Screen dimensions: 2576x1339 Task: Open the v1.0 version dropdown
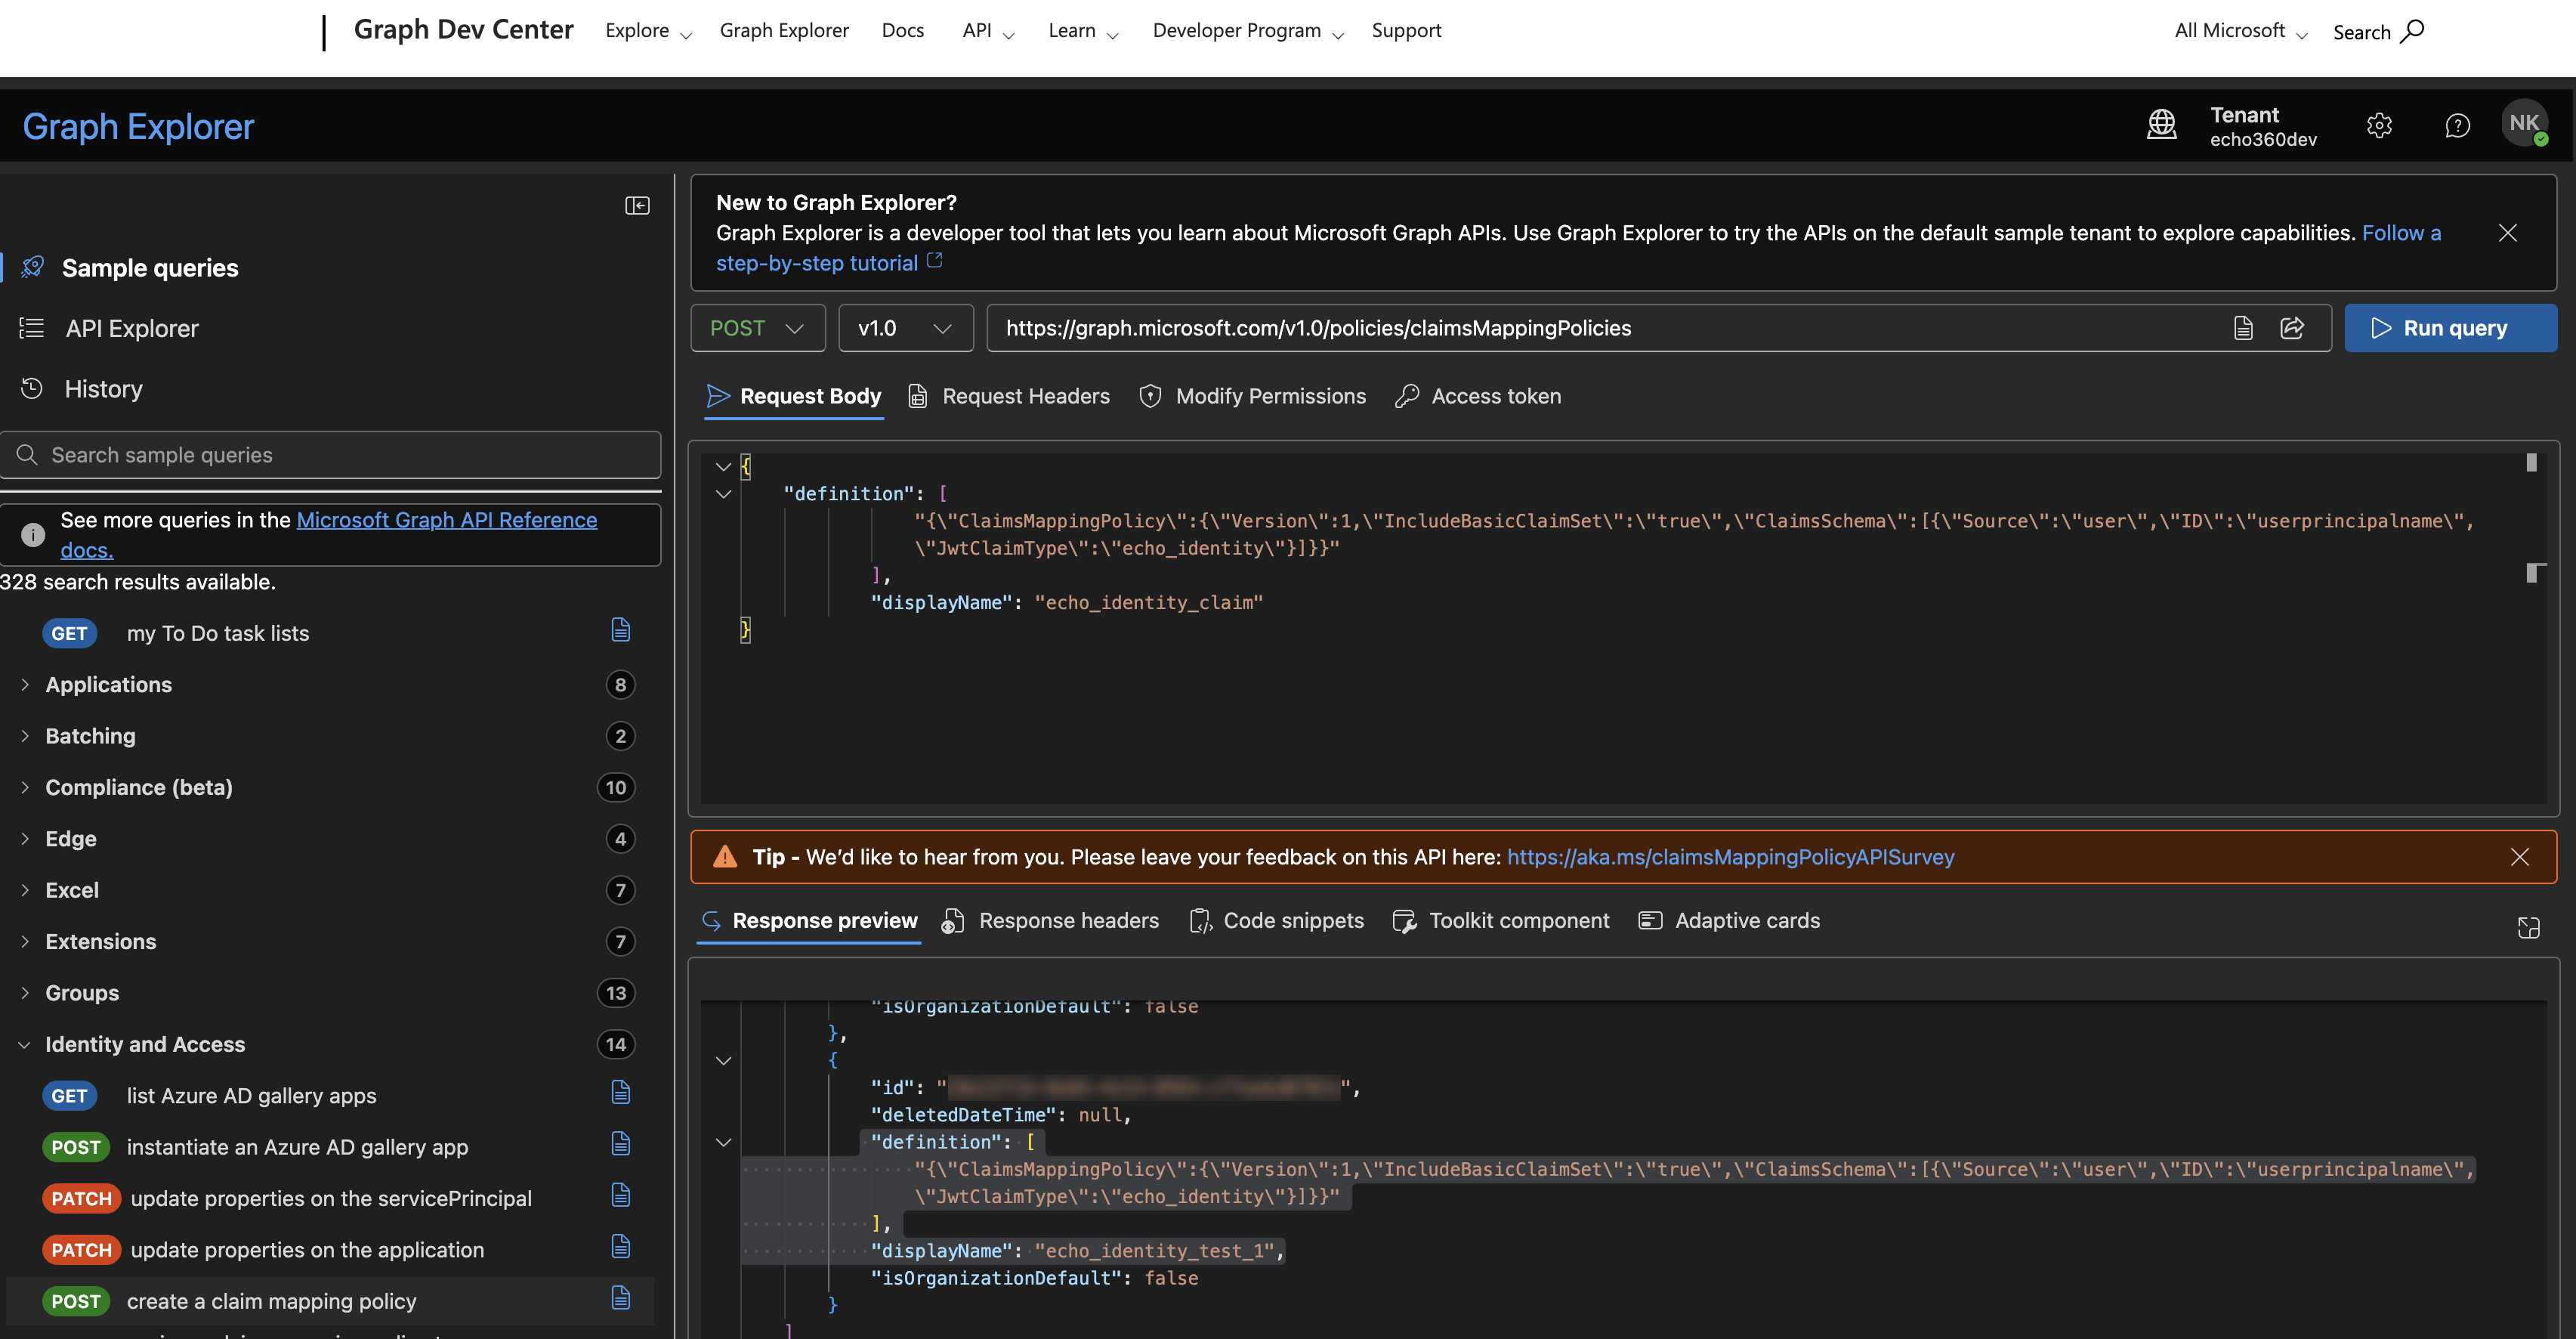point(905,328)
